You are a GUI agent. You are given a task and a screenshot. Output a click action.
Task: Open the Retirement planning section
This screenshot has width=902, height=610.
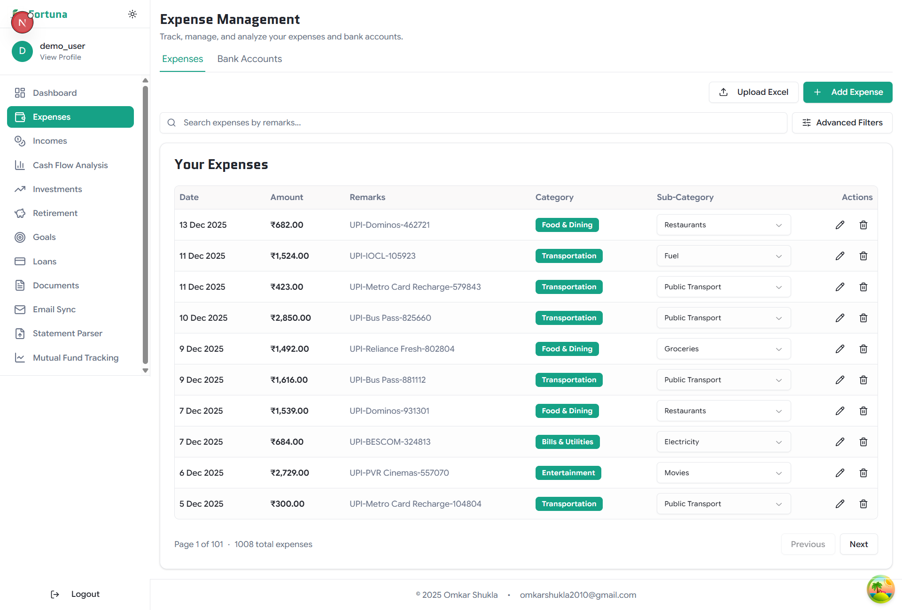point(55,213)
